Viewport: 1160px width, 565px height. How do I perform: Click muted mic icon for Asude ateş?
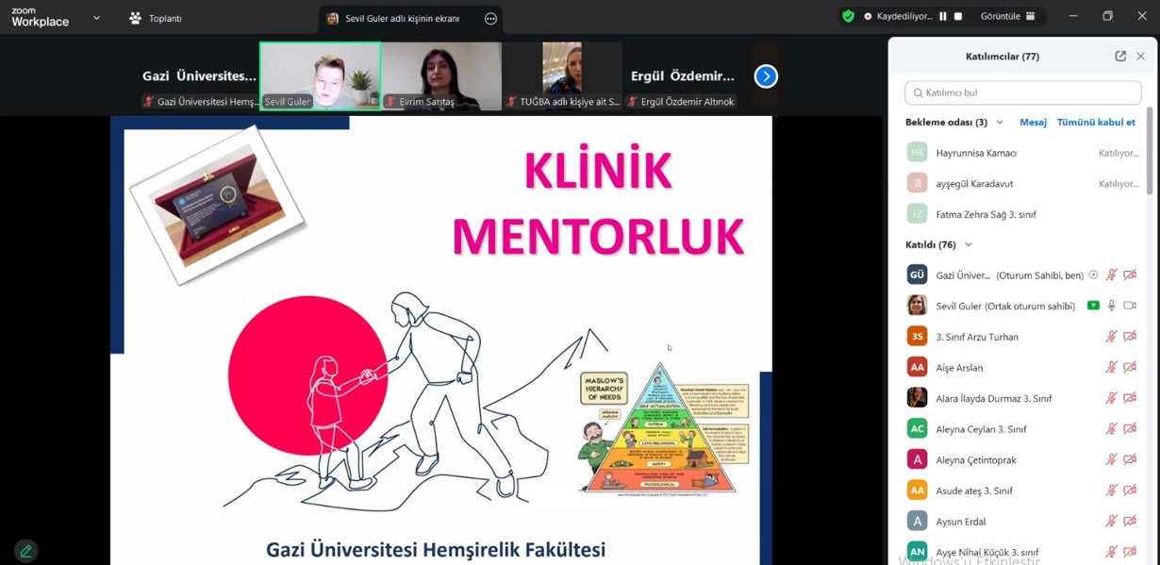tap(1111, 490)
